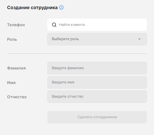Click the Роль label
Screen dimensions: 154x135
(12, 39)
